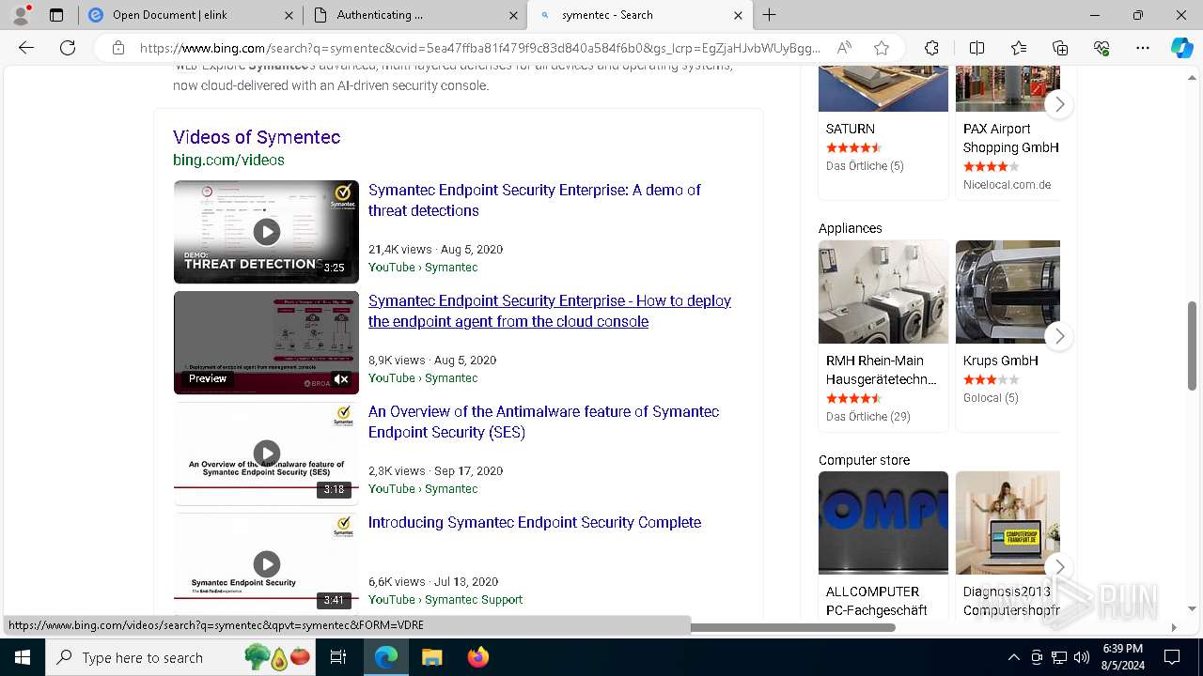Click the address bar URL field

click(x=479, y=48)
